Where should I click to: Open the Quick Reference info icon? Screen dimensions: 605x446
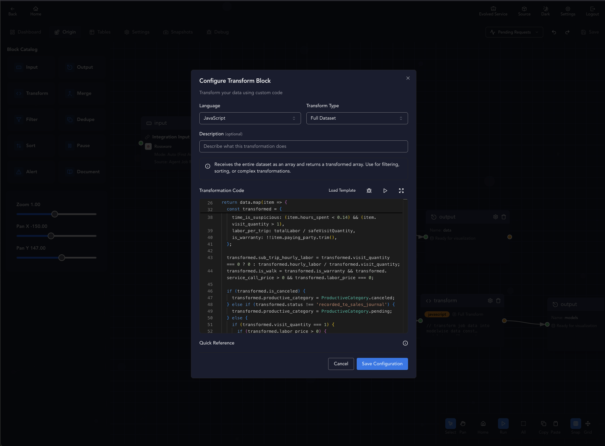405,343
